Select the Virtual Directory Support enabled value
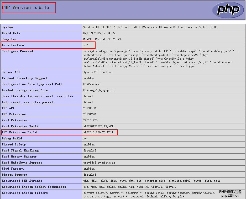 [89, 78]
